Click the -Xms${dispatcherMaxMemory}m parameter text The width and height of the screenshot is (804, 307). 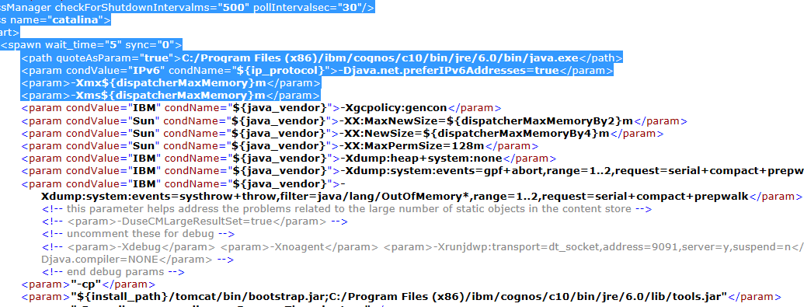pos(169,95)
